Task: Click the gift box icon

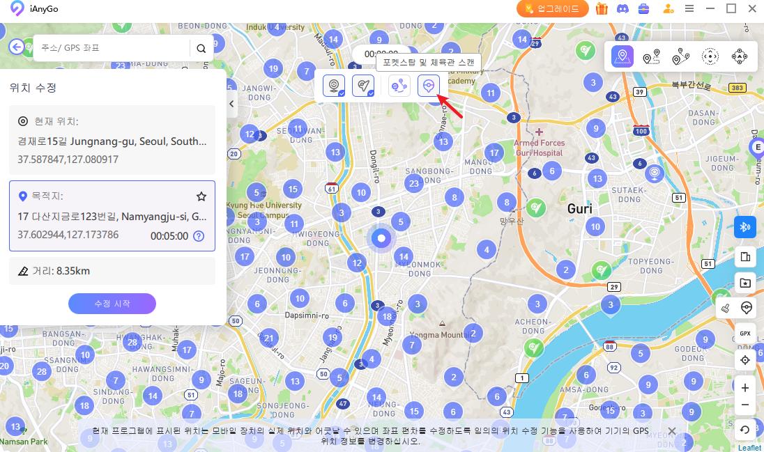Action: tap(602, 9)
